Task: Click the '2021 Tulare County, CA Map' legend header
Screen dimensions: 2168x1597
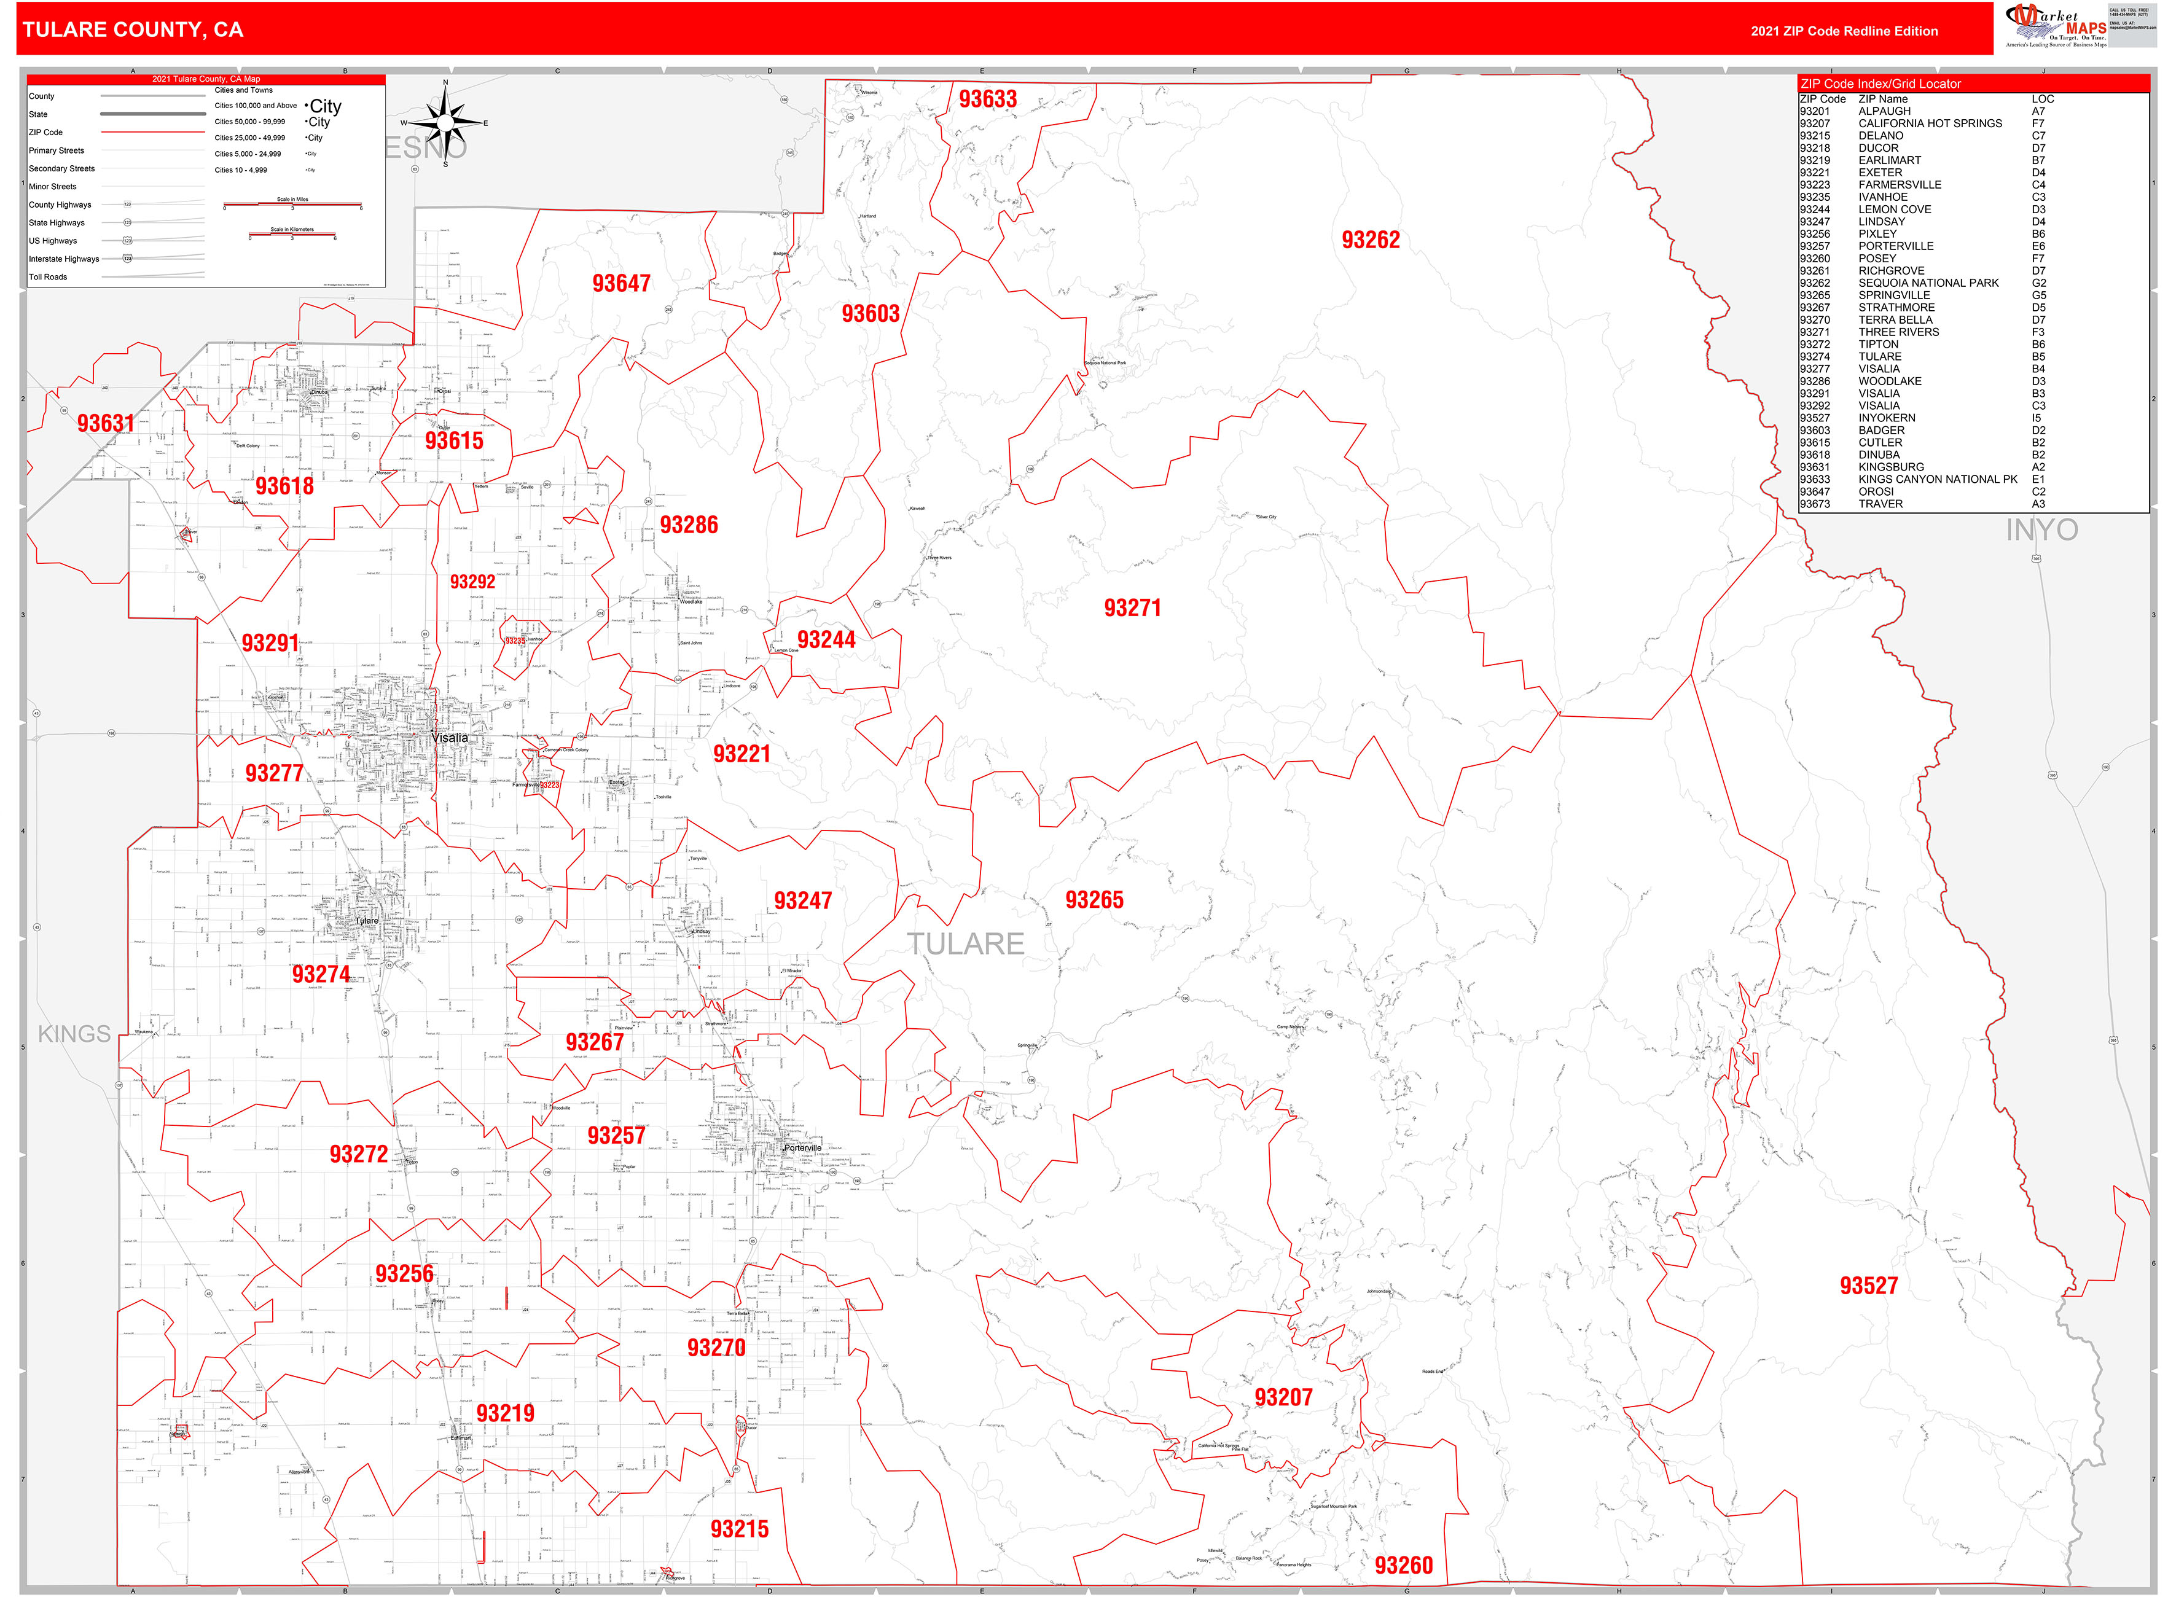Action: pyautogui.click(x=206, y=79)
